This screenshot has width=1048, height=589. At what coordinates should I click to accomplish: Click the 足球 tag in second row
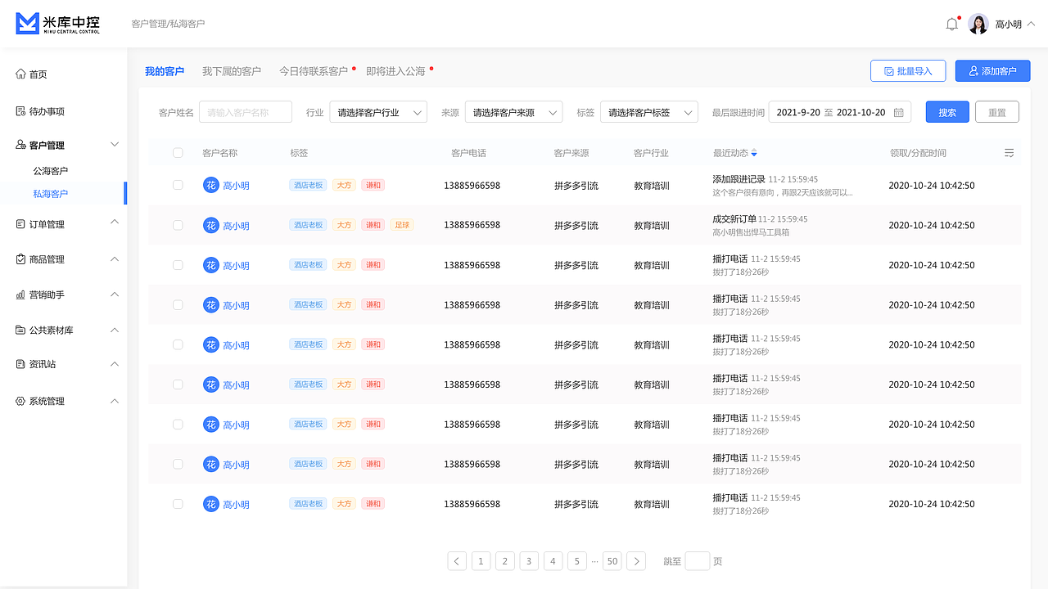coord(401,225)
